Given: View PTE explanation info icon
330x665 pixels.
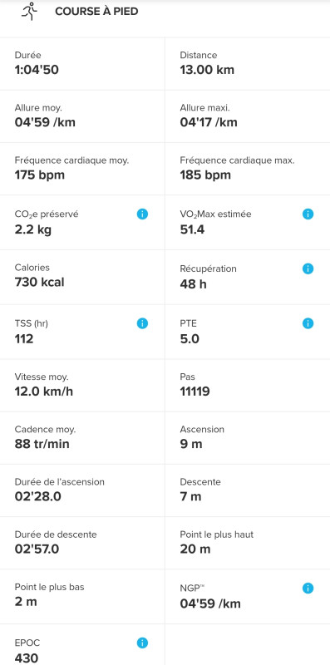Looking at the screenshot, I should pos(308,323).
